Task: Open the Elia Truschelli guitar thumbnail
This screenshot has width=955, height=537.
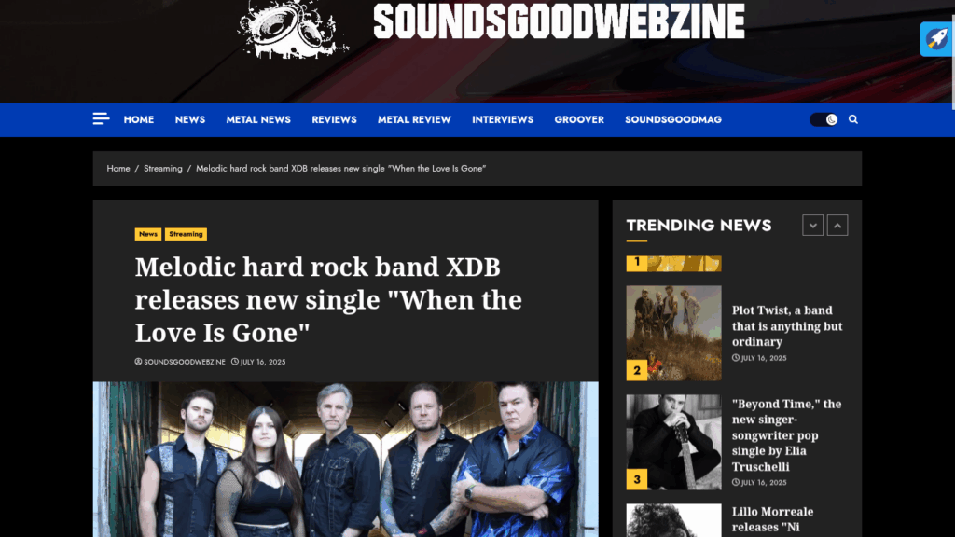Action: [x=673, y=442]
